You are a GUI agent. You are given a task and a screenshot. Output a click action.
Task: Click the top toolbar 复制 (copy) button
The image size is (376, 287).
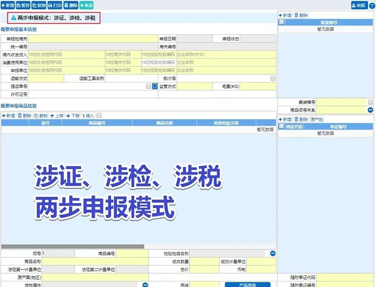pyautogui.click(x=39, y=5)
